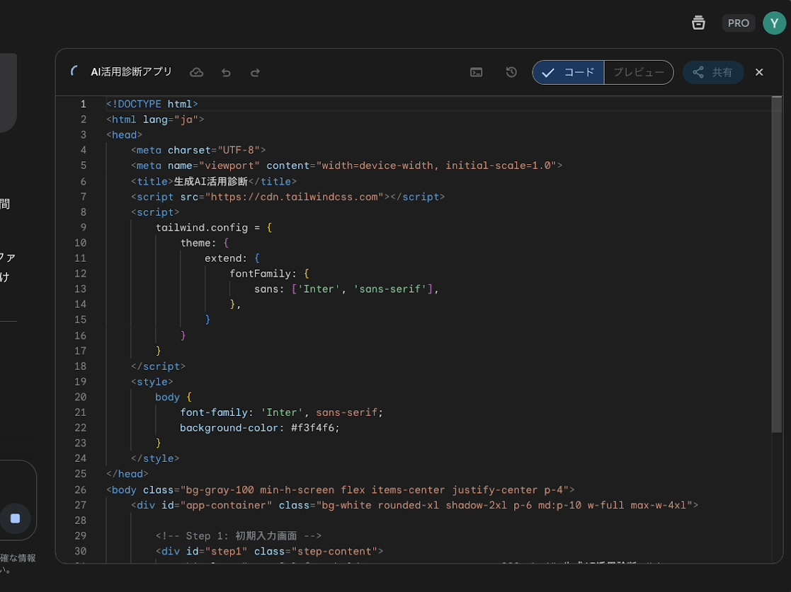The height and width of the screenshot is (592, 791).
Task: Undo the last code change
Action: [226, 72]
